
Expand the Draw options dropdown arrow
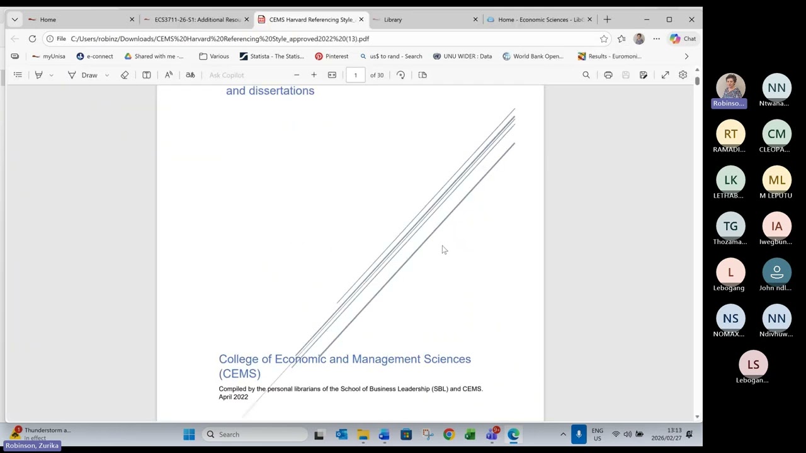[x=107, y=75]
